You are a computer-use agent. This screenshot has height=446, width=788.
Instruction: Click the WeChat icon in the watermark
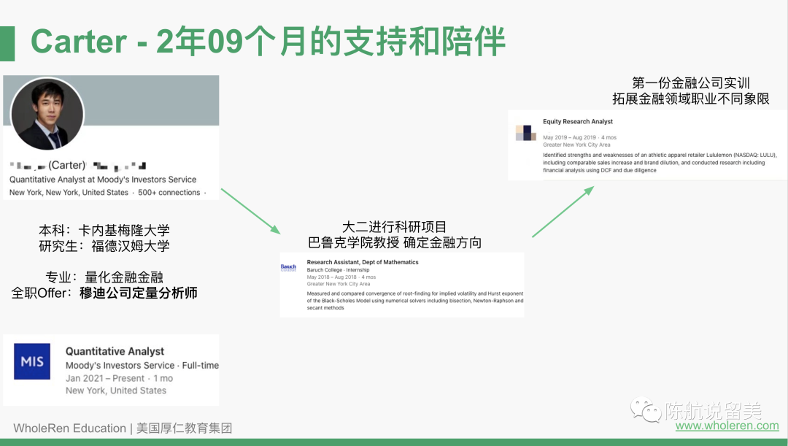[646, 410]
